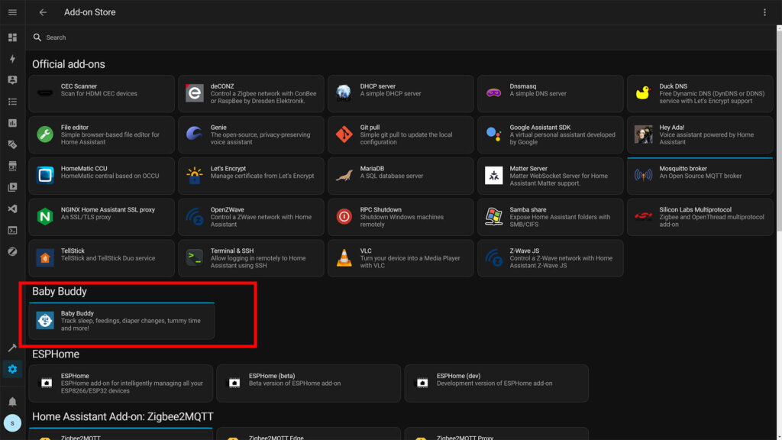The width and height of the screenshot is (782, 440).
Task: Open Developer Tools hammer icon
Action: point(12,348)
